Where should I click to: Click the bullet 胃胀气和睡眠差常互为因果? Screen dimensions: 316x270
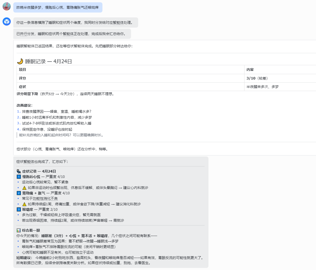(70, 241)
